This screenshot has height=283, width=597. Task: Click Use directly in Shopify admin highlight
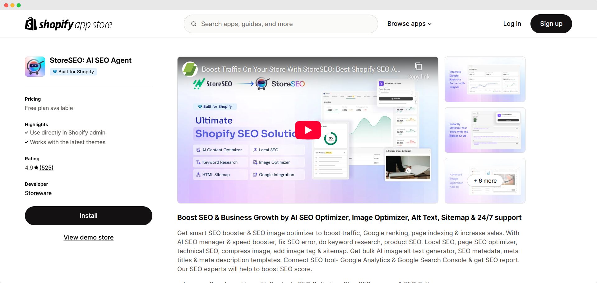[67, 133]
